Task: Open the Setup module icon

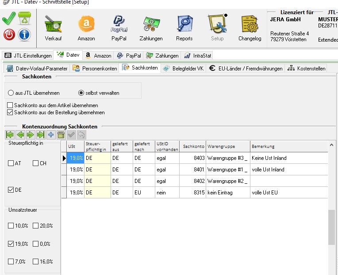Action: pyautogui.click(x=217, y=28)
